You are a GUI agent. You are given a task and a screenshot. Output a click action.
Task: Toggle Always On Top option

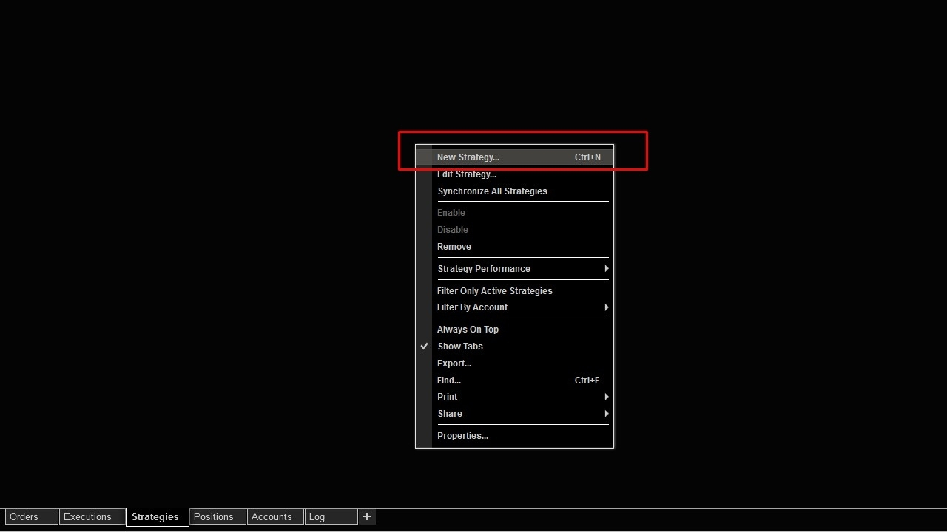tap(514, 330)
